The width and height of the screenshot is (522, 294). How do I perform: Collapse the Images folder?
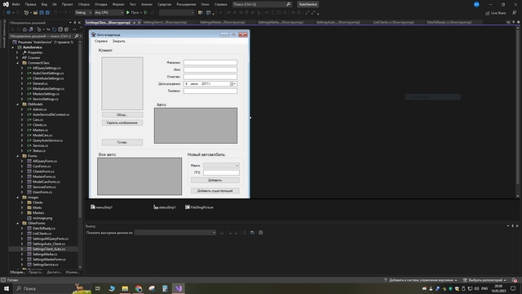[18, 197]
